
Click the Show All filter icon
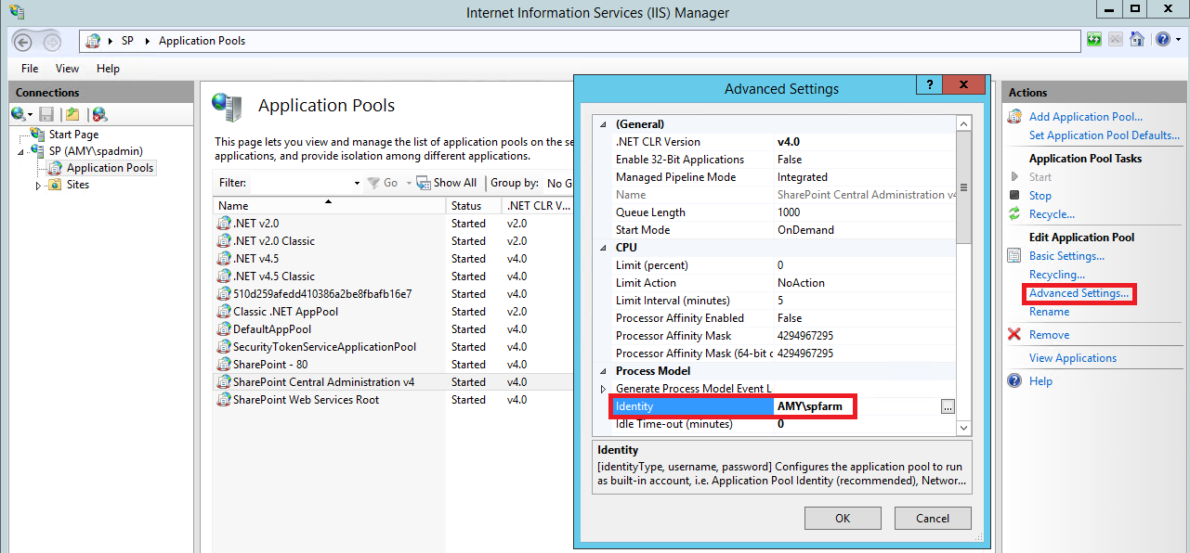pyautogui.click(x=424, y=183)
